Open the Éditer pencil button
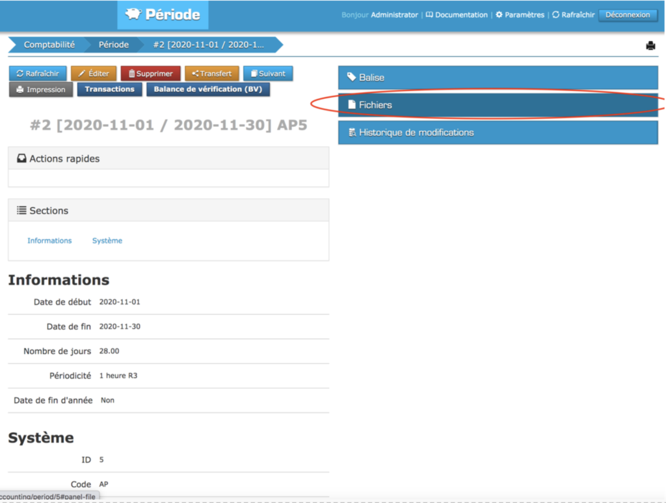 coord(94,74)
